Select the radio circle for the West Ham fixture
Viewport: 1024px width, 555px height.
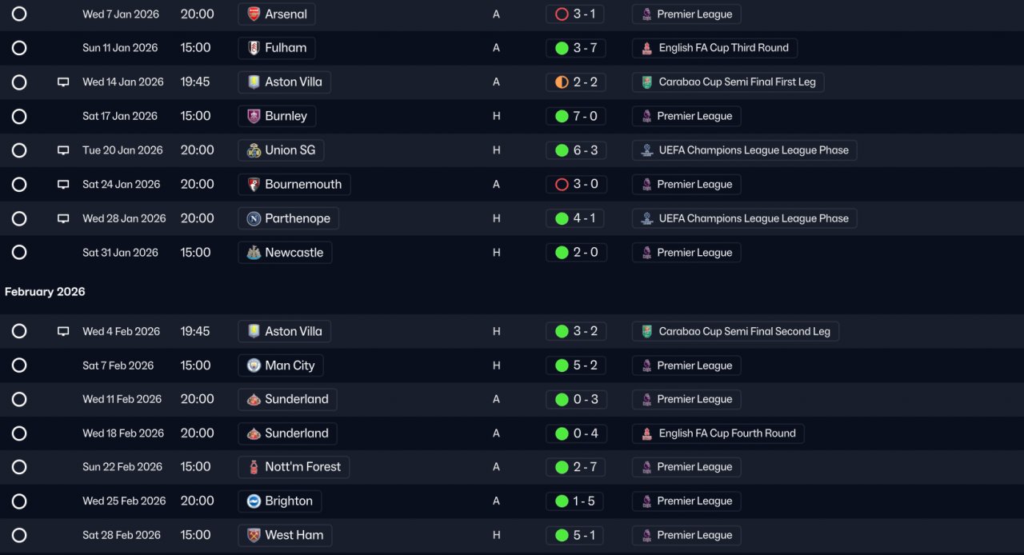(x=19, y=535)
